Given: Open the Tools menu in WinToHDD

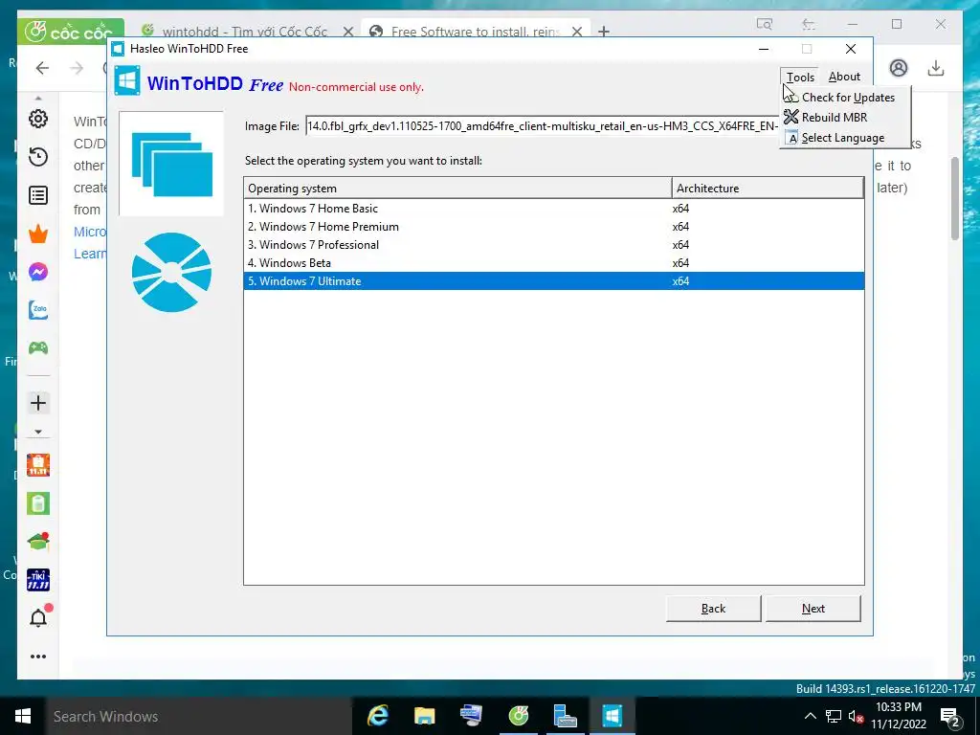Looking at the screenshot, I should [800, 77].
